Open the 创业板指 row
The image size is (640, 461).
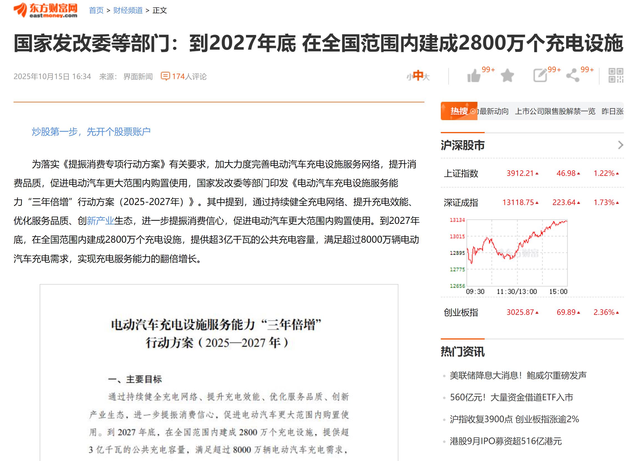(x=461, y=312)
